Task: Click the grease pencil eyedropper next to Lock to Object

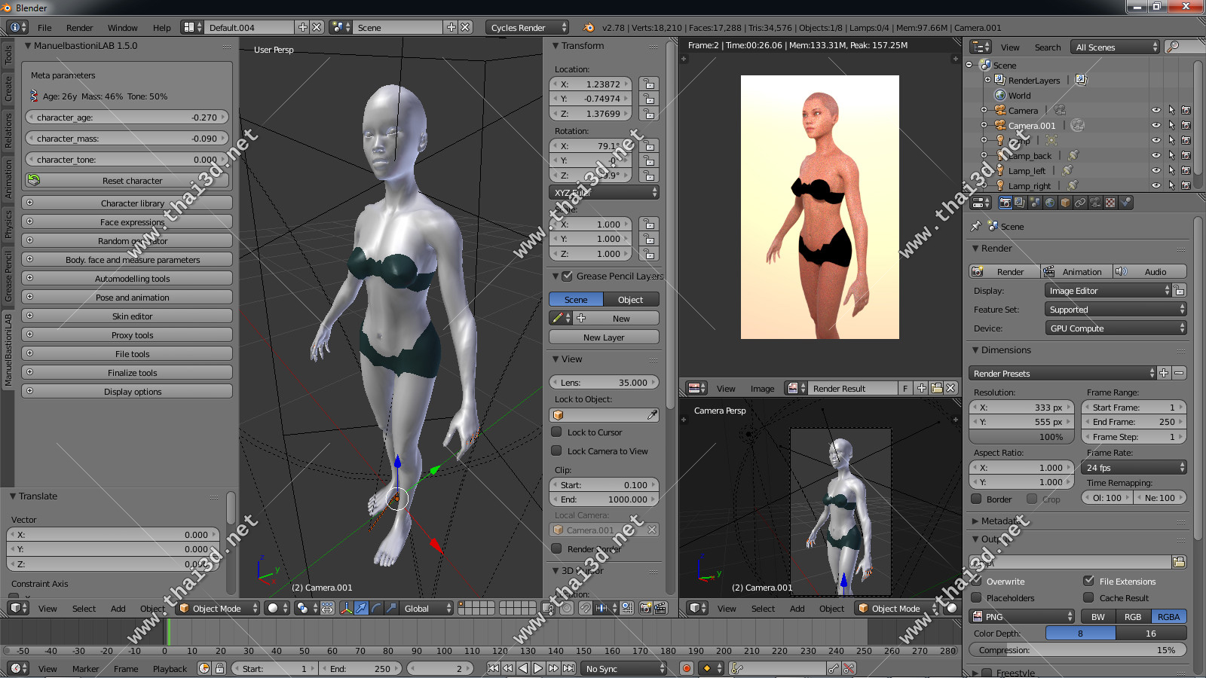Action: point(652,415)
